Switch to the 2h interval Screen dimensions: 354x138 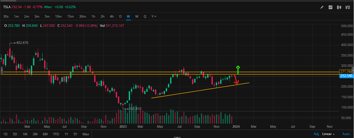tap(102, 16)
